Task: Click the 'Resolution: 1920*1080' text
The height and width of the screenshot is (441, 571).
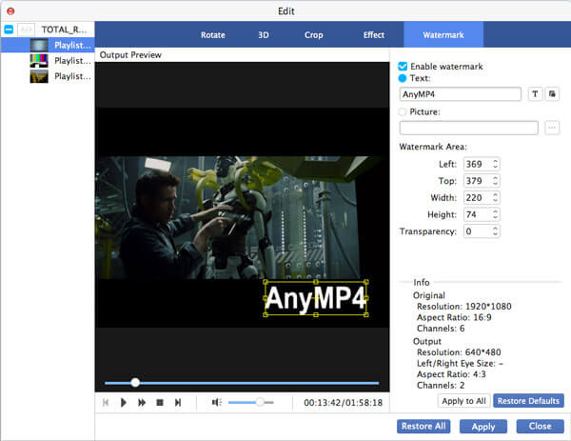Action: tap(464, 306)
